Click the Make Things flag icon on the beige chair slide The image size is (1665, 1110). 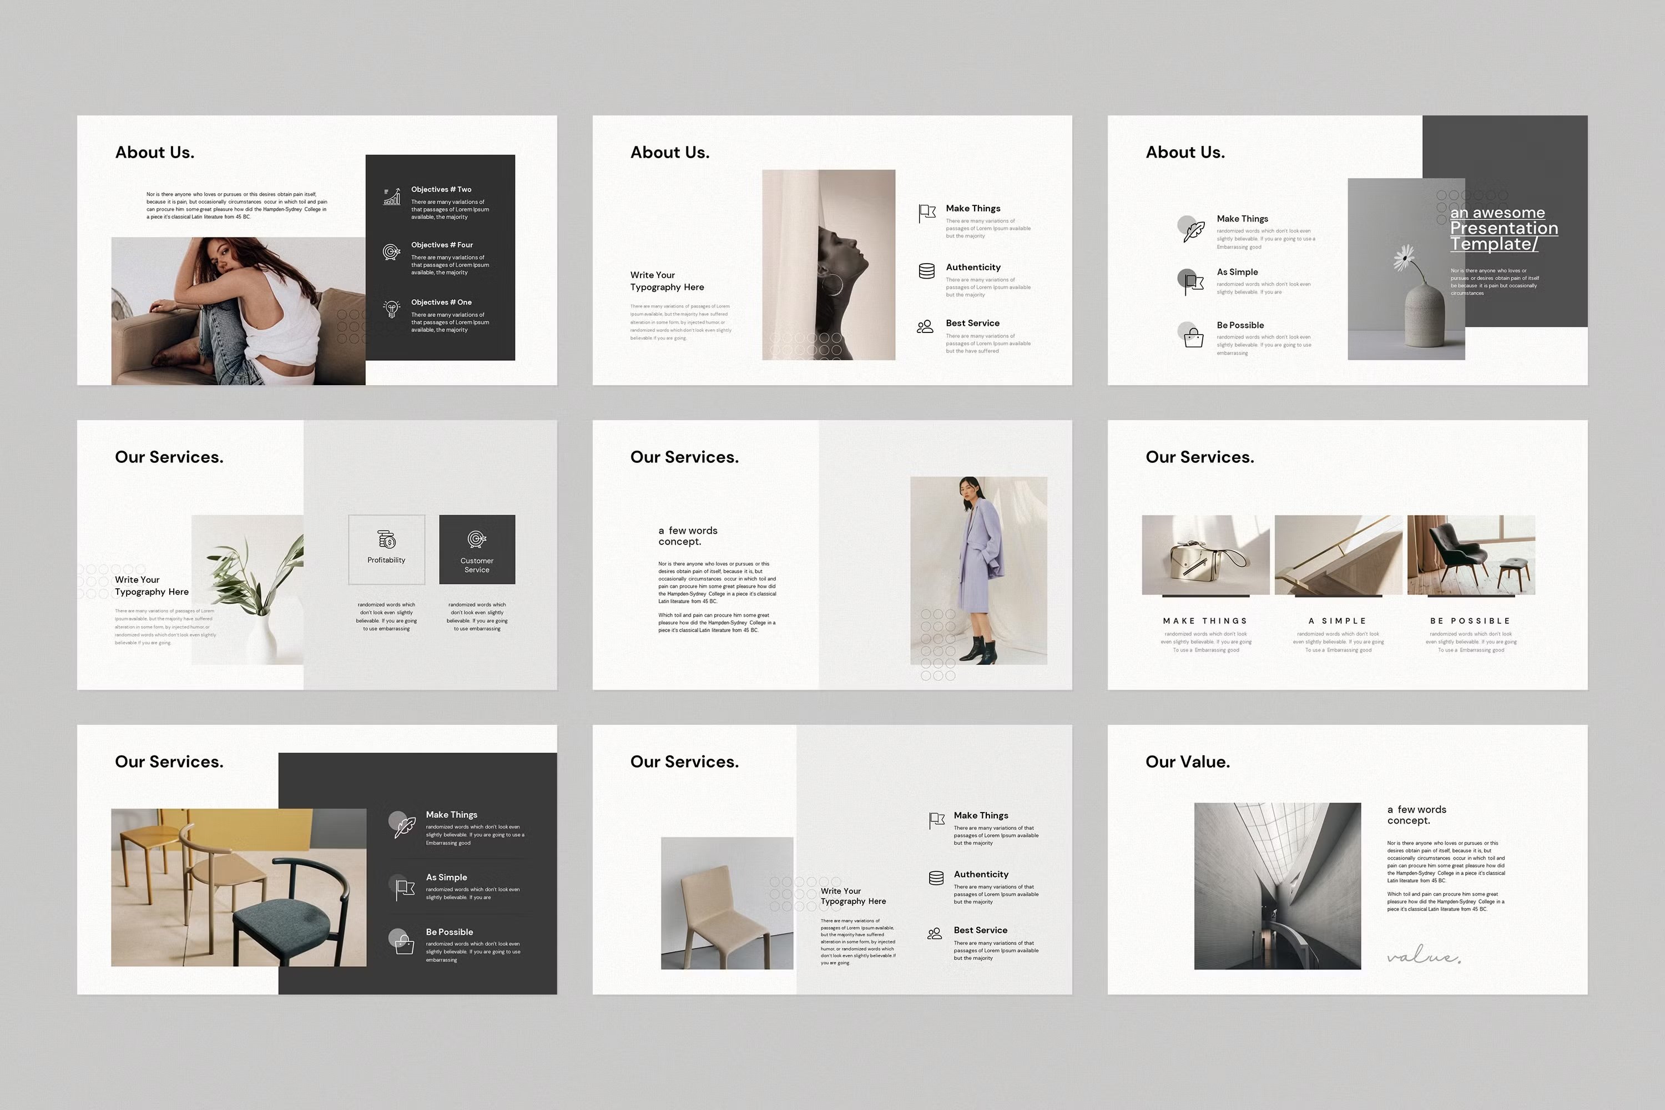point(937,820)
